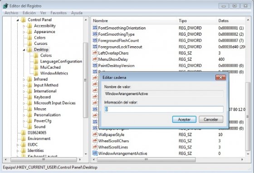254x173 pixels.
Task: Select the FontSmoothingOrientation value icon
Action: tap(95, 28)
